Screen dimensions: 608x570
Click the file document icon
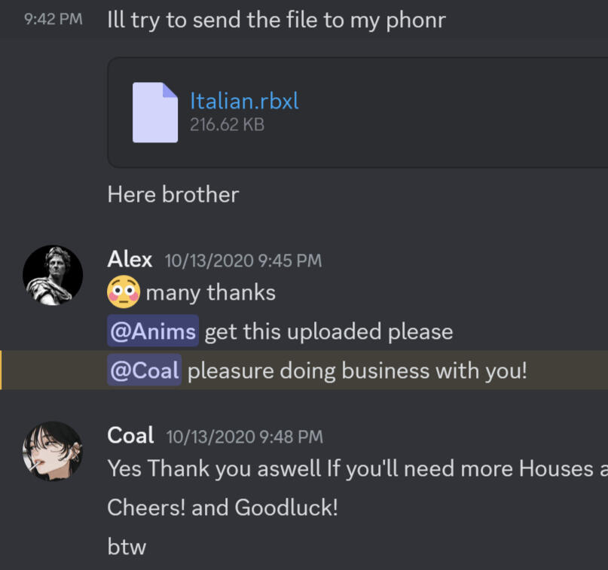[x=155, y=112]
